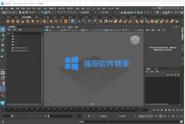
Task: Open the workspace selector dropdown
Action: pos(169,8)
